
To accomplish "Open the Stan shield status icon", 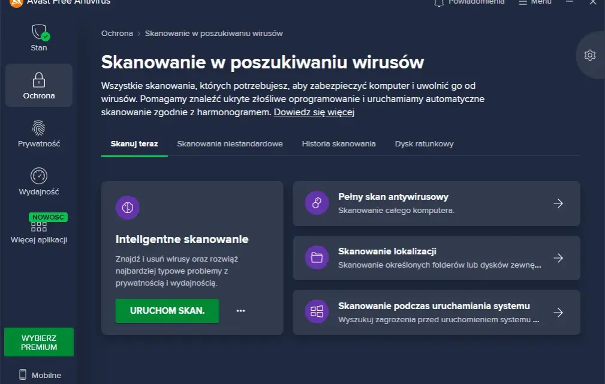I will 40,32.
